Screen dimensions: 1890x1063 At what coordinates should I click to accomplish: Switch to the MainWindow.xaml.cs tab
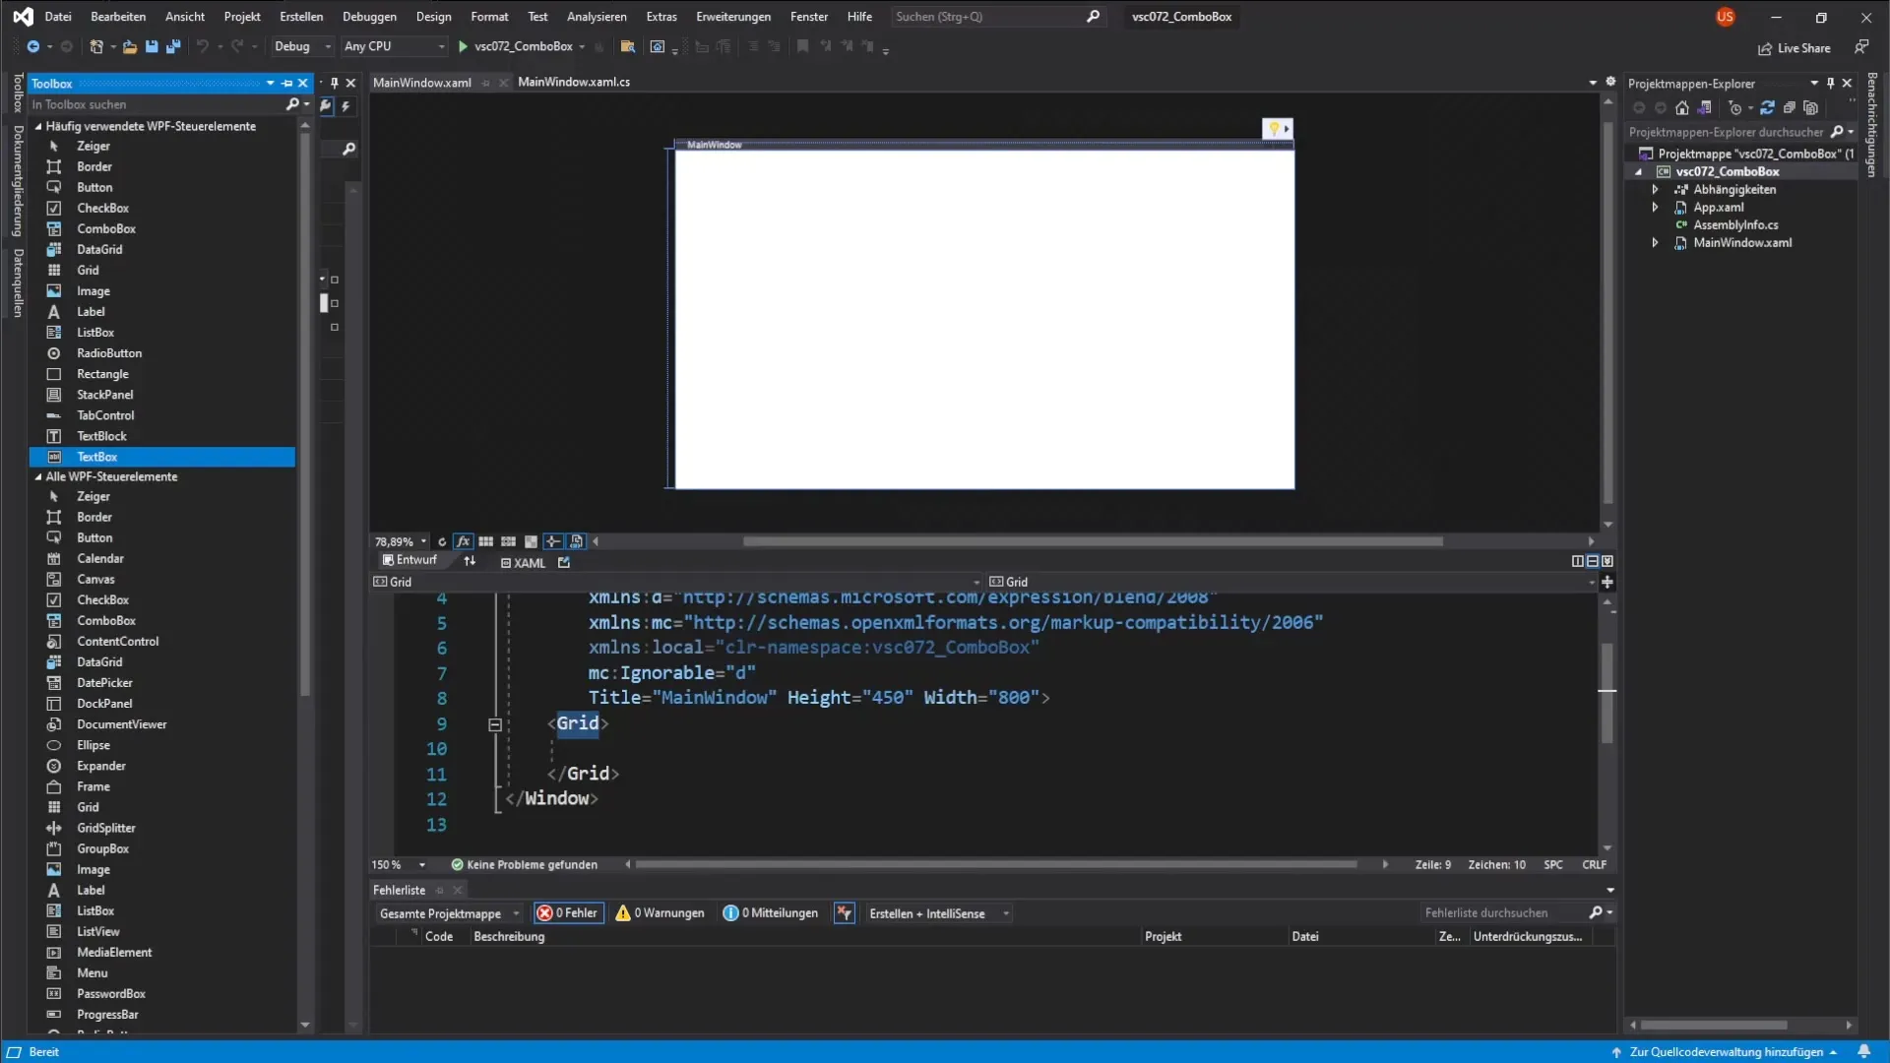pyautogui.click(x=574, y=82)
